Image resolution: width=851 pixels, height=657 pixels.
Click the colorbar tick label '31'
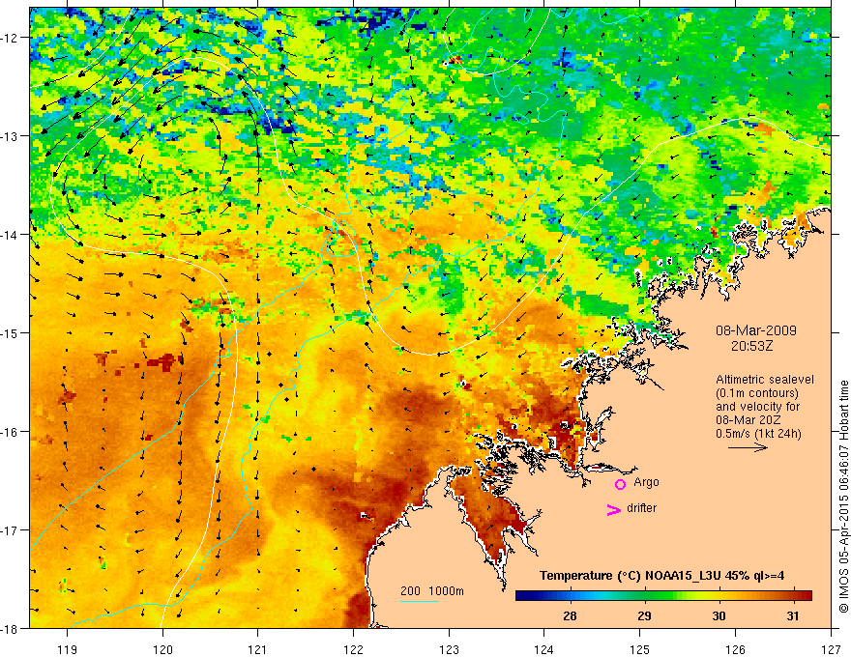point(793,615)
